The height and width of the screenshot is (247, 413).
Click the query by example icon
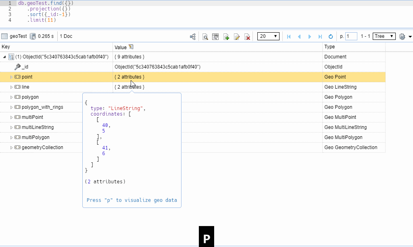tap(215, 37)
